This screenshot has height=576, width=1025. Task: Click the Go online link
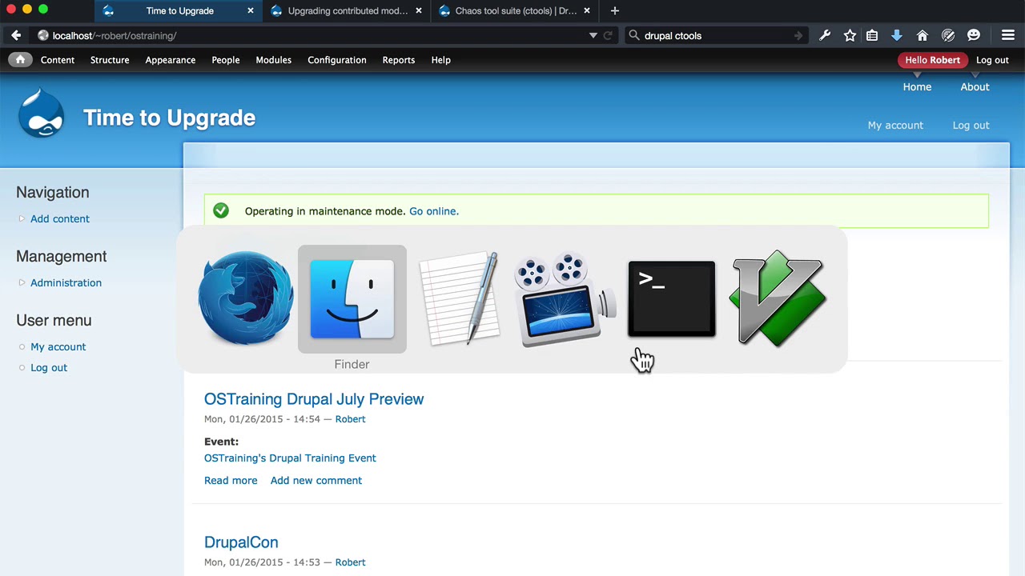433,211
